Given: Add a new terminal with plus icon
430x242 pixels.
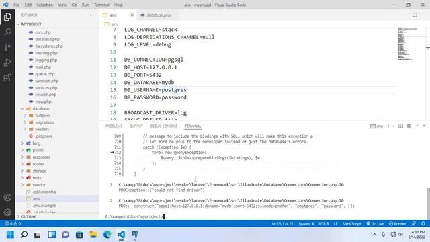Looking at the screenshot, I should tap(388, 126).
